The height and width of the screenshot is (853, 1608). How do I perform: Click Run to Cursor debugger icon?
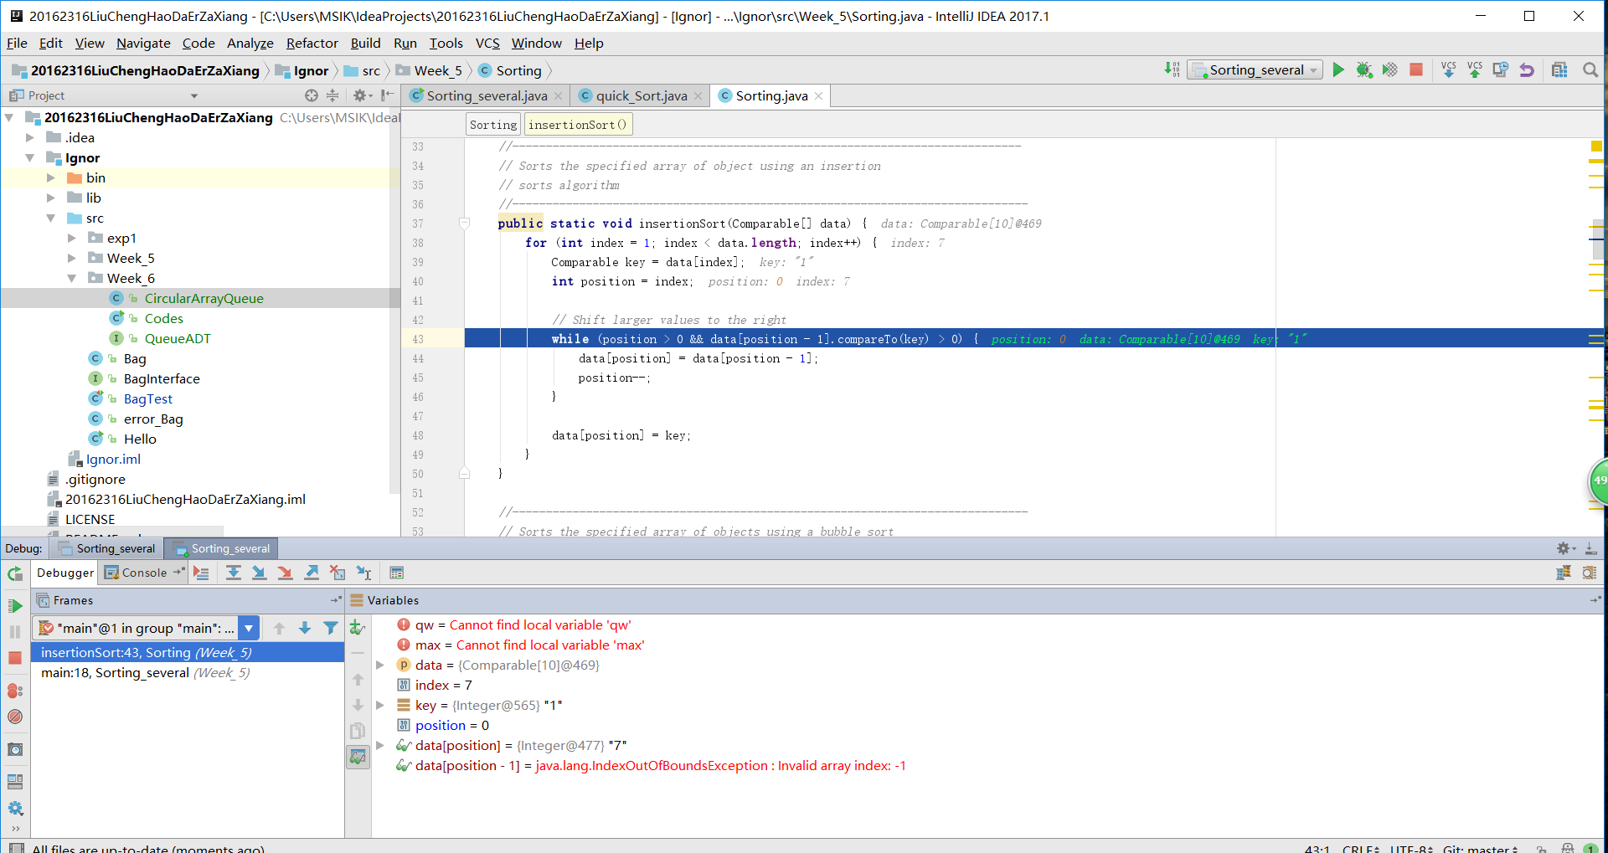click(363, 573)
